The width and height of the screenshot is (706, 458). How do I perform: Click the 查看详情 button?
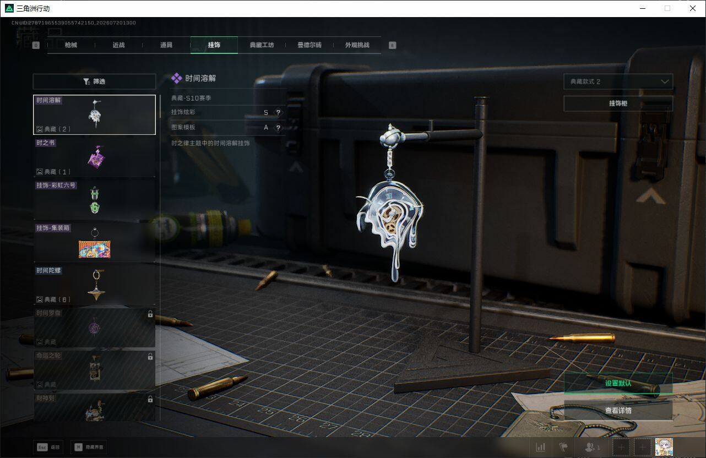618,410
